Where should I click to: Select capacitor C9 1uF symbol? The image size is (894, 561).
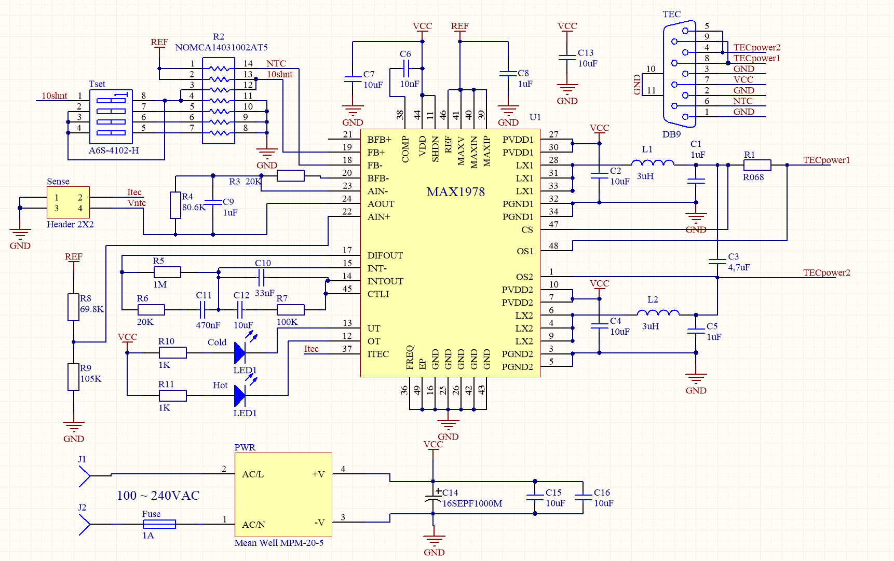(x=213, y=202)
